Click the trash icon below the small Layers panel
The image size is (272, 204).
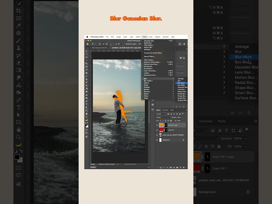pyautogui.click(x=184, y=167)
